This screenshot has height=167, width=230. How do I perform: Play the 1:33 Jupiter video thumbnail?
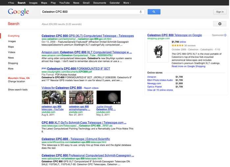click(x=109, y=97)
